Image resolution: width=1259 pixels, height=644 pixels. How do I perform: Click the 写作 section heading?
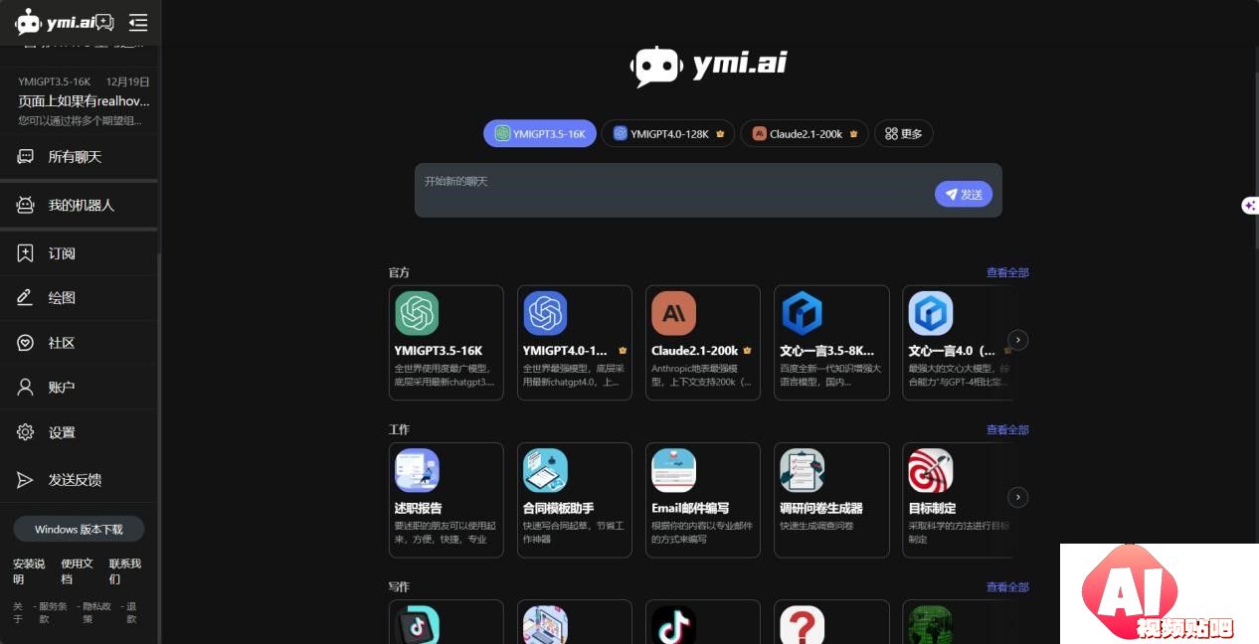[399, 586]
